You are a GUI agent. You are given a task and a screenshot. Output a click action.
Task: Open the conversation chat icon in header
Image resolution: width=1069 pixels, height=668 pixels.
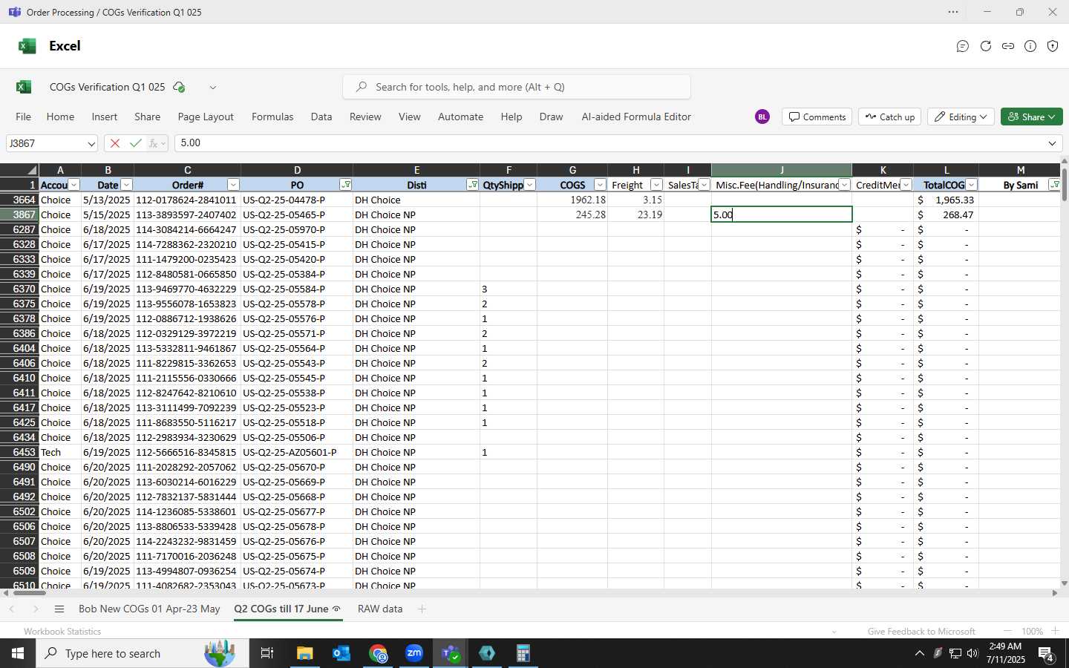click(963, 46)
